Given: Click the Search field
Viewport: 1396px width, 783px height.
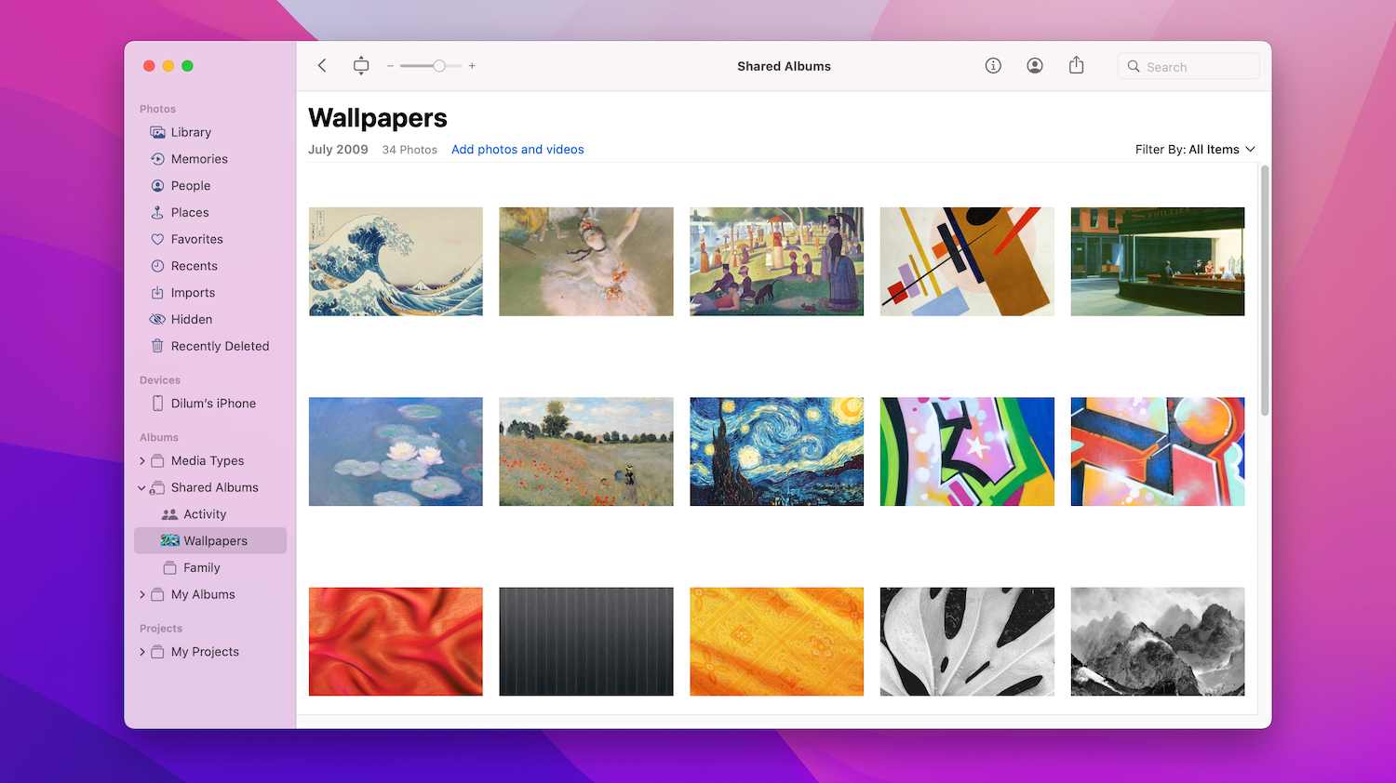Looking at the screenshot, I should 1188,67.
